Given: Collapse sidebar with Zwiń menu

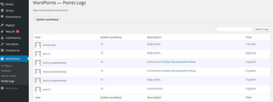Looking at the screenshot, I should pos(11,88).
